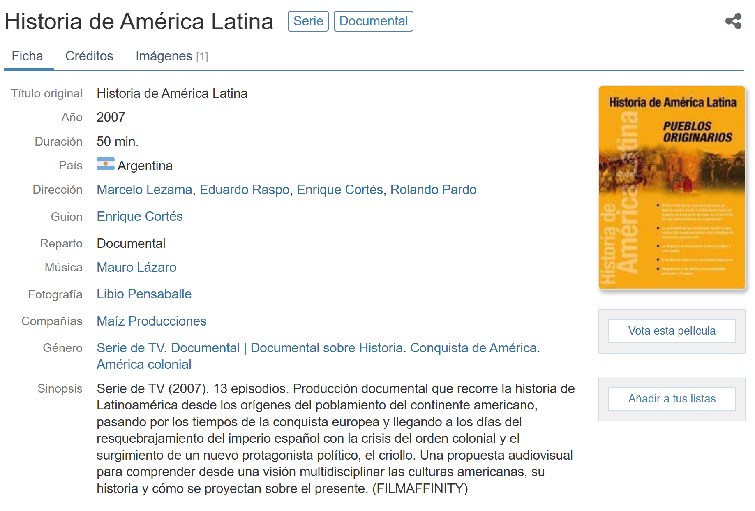
Task: Open Libio Pensaballe photography link
Action: point(144,294)
